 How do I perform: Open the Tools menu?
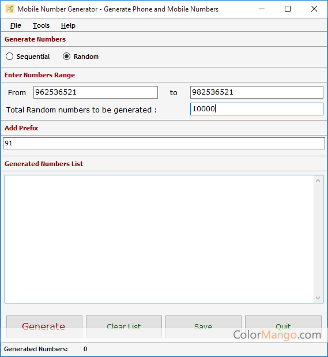coord(41,25)
